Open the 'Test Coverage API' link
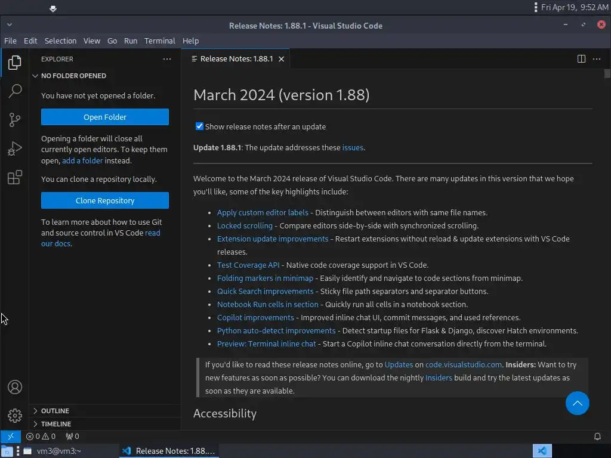The width and height of the screenshot is (611, 458). pos(248,265)
